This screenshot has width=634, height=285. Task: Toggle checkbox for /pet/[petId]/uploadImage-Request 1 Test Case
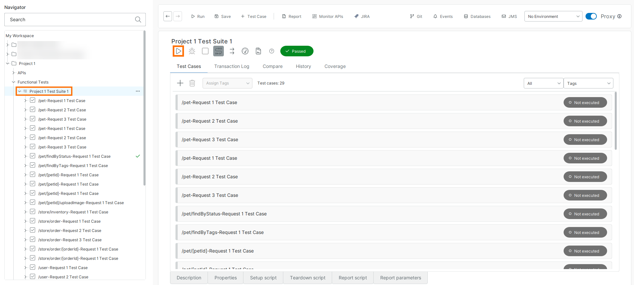pyautogui.click(x=33, y=202)
